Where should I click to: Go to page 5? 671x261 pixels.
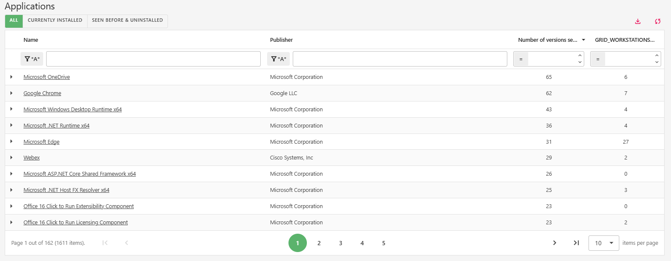(384, 243)
